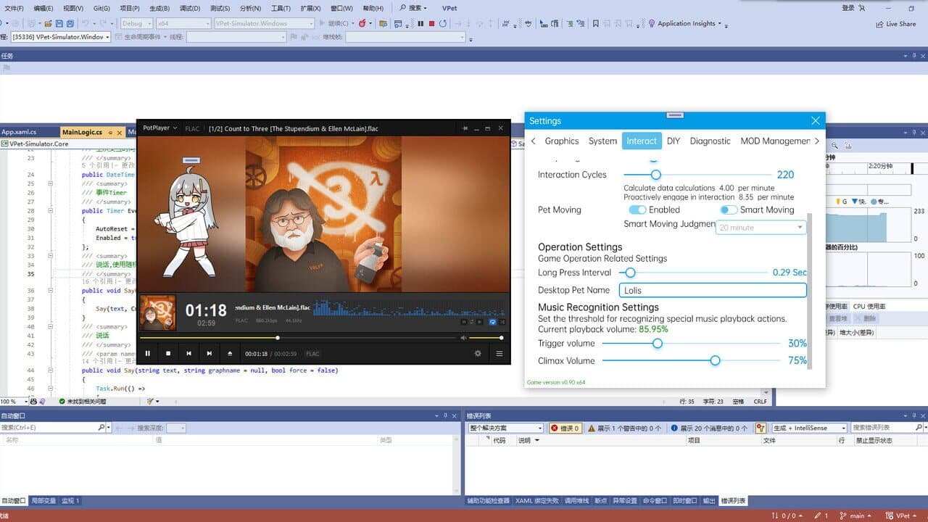
Task: Open the process [35336] VPet-Simulator dropdown
Action: tap(61, 37)
